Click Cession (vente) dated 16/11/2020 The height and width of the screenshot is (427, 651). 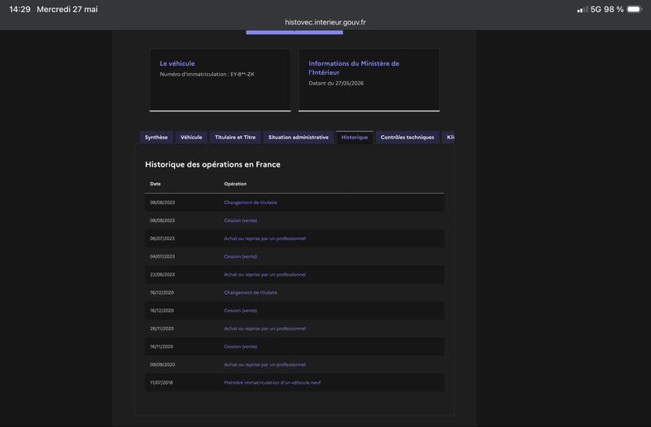240,346
